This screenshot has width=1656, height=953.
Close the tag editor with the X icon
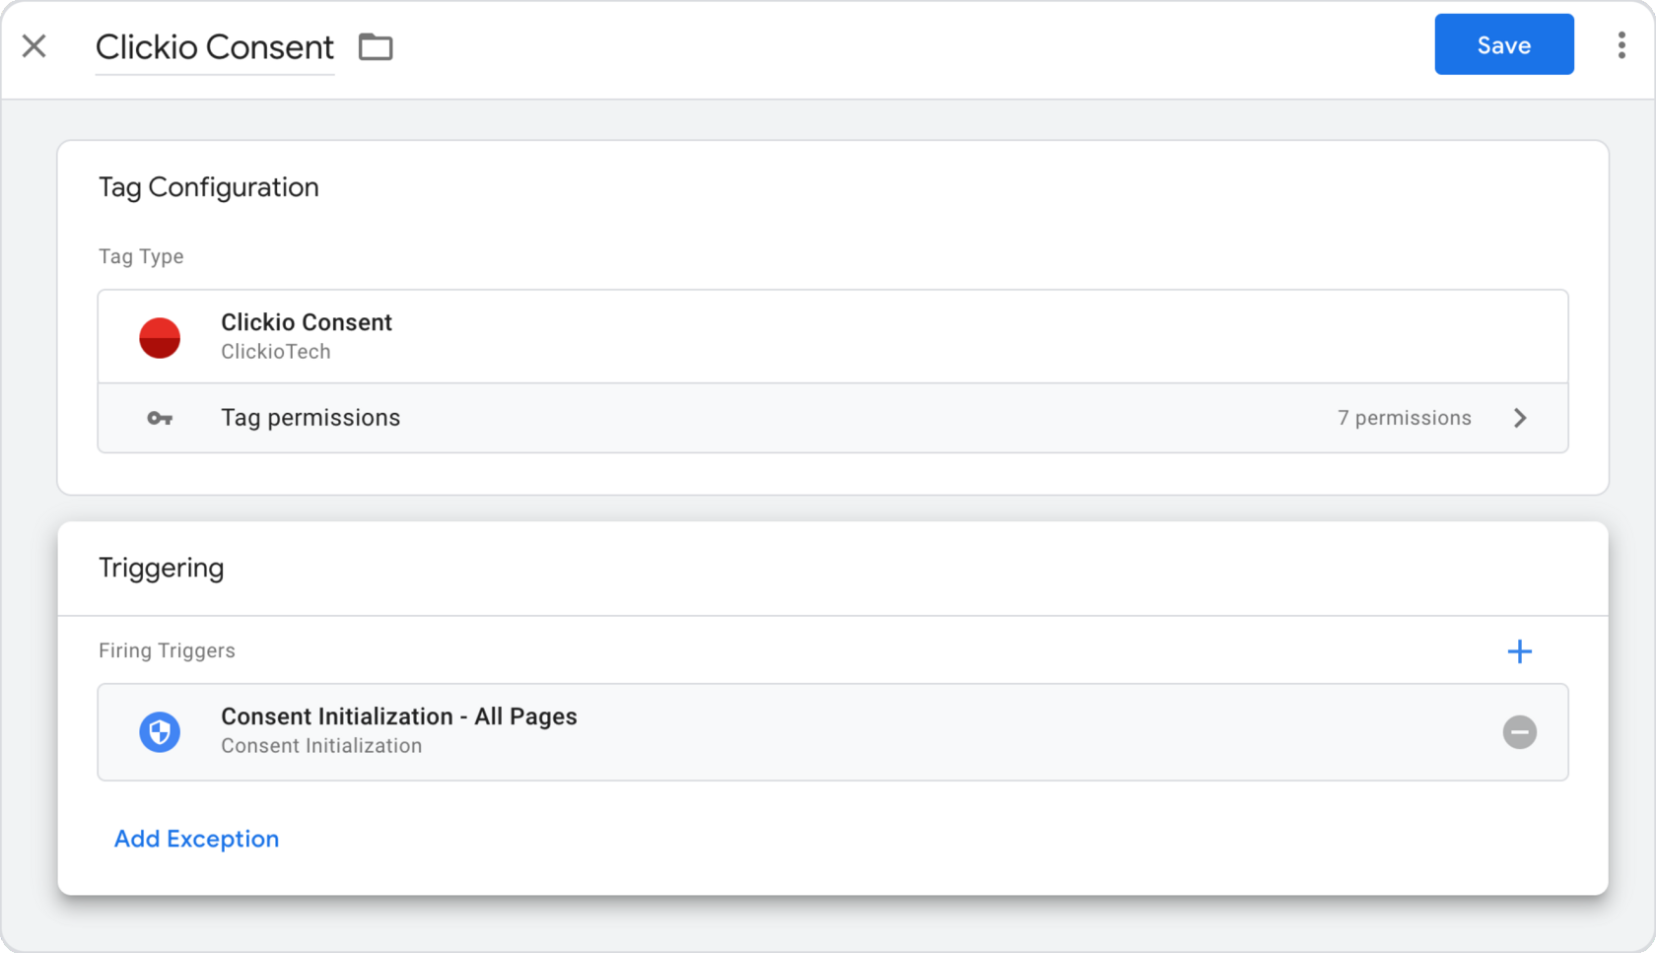click(34, 46)
